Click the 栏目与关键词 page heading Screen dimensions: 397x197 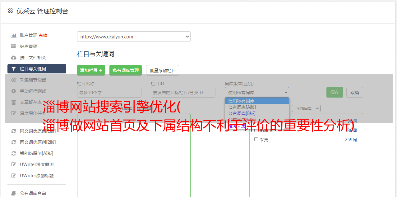pyautogui.click(x=96, y=54)
